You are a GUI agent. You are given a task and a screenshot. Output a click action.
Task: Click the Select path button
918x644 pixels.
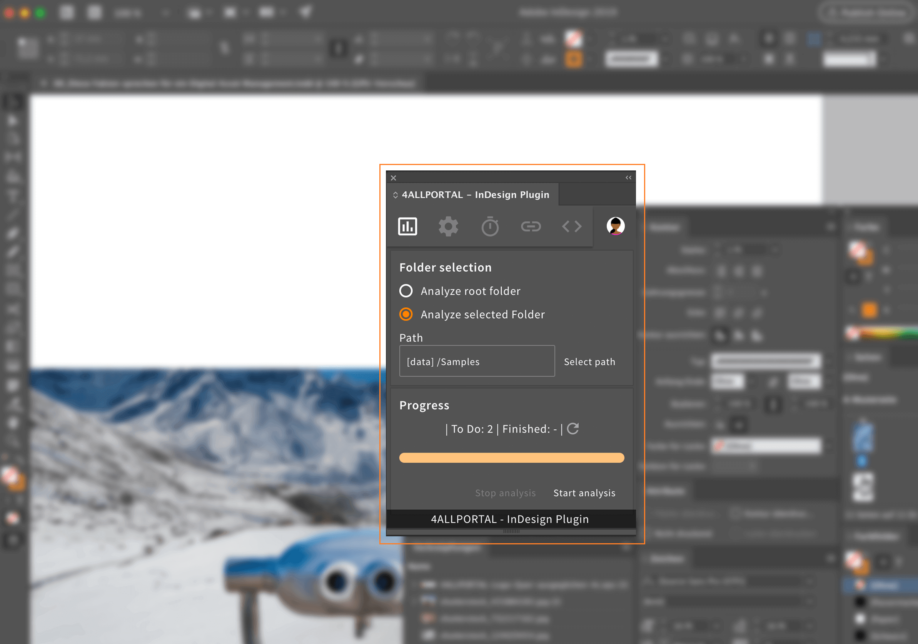pos(589,362)
